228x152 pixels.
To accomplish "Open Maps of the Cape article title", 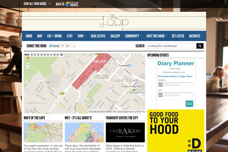I will tap(34, 118).
